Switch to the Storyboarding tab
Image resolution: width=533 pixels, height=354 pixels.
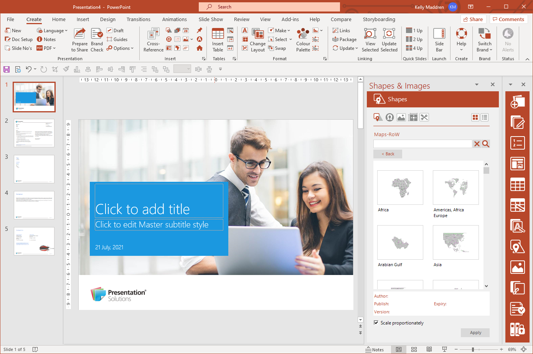[379, 19]
